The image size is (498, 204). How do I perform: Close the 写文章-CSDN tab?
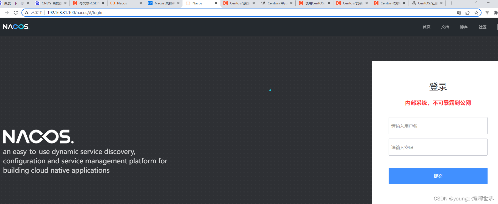(x=103, y=3)
